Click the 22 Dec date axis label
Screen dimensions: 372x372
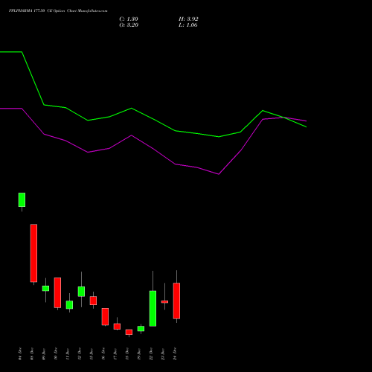[x=151, y=354]
